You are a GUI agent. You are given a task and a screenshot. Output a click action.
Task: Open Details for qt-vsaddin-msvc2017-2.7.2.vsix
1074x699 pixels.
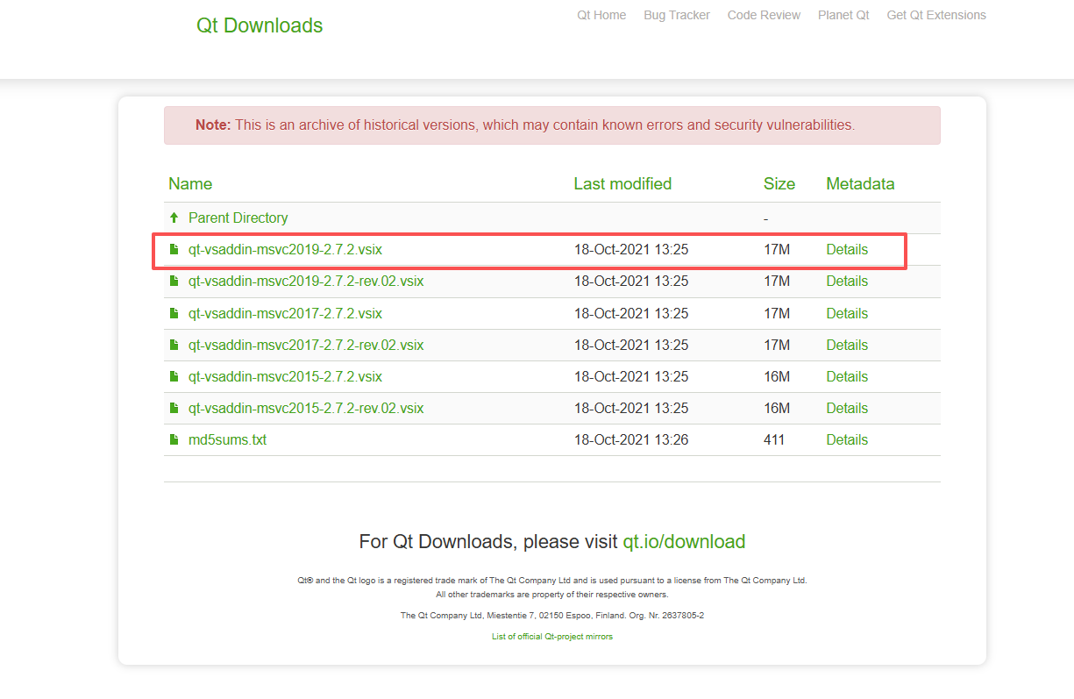pyautogui.click(x=847, y=313)
